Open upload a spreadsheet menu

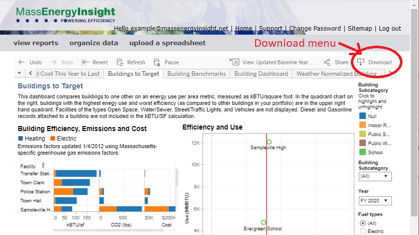(167, 43)
